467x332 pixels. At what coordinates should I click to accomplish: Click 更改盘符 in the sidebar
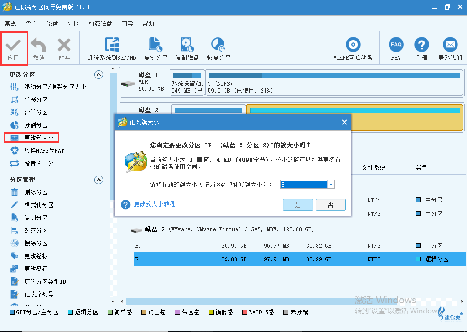pyautogui.click(x=29, y=269)
